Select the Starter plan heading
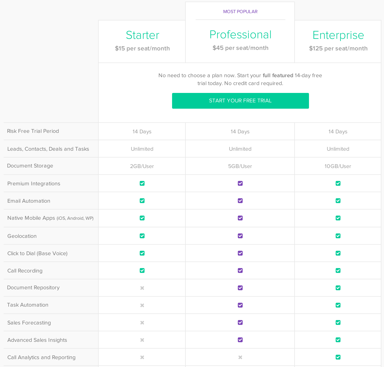The width and height of the screenshot is (384, 367). coord(142,35)
